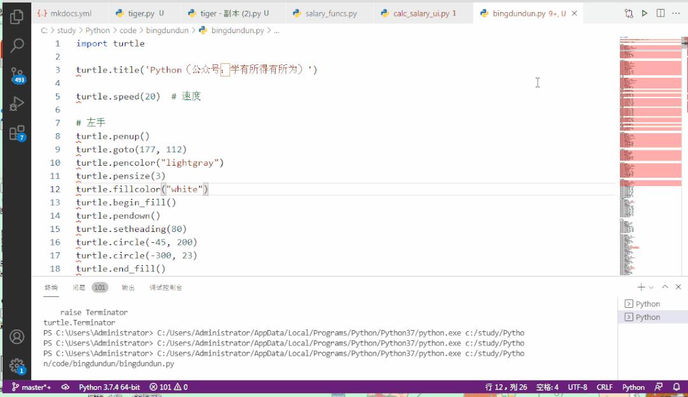Viewport: 688px width, 397px height.
Task: Click the master* git branch indicator
Action: point(31,387)
